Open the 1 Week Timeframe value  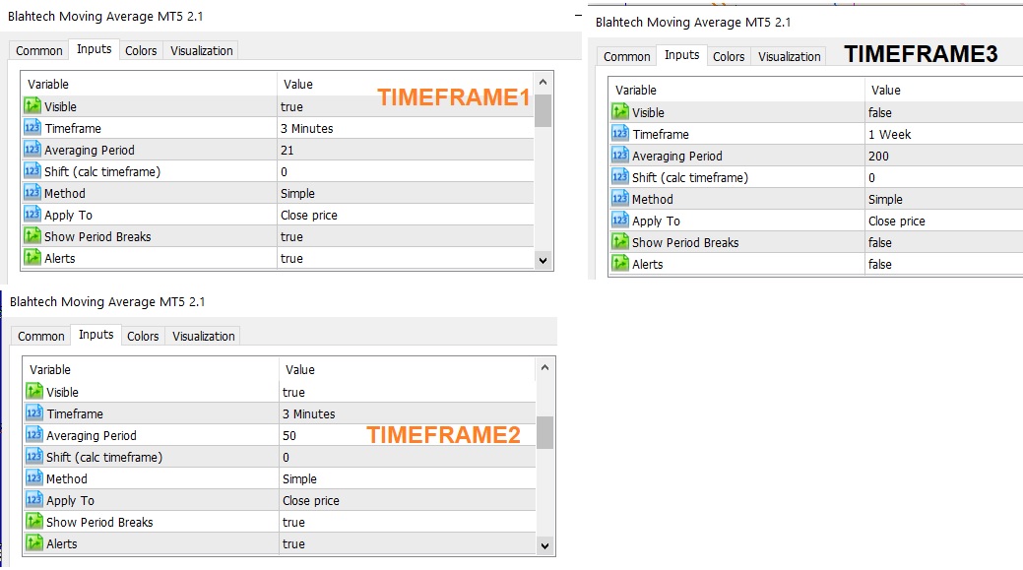click(x=889, y=134)
